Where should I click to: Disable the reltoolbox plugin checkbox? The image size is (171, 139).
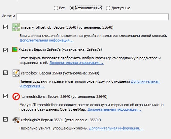click(5, 72)
